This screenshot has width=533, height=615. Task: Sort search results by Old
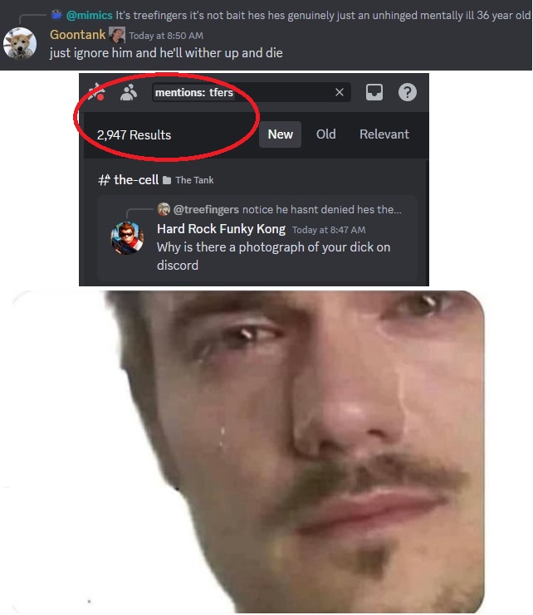(x=326, y=134)
